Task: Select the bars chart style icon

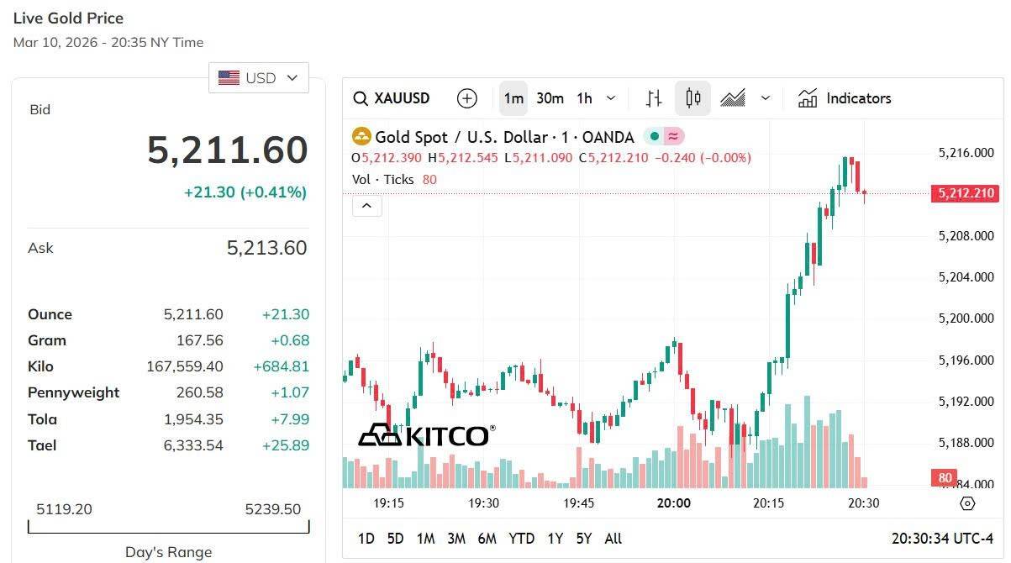Action: click(654, 98)
